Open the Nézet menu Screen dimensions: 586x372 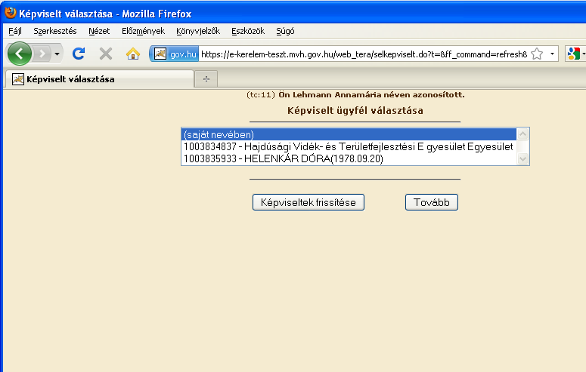click(x=99, y=31)
